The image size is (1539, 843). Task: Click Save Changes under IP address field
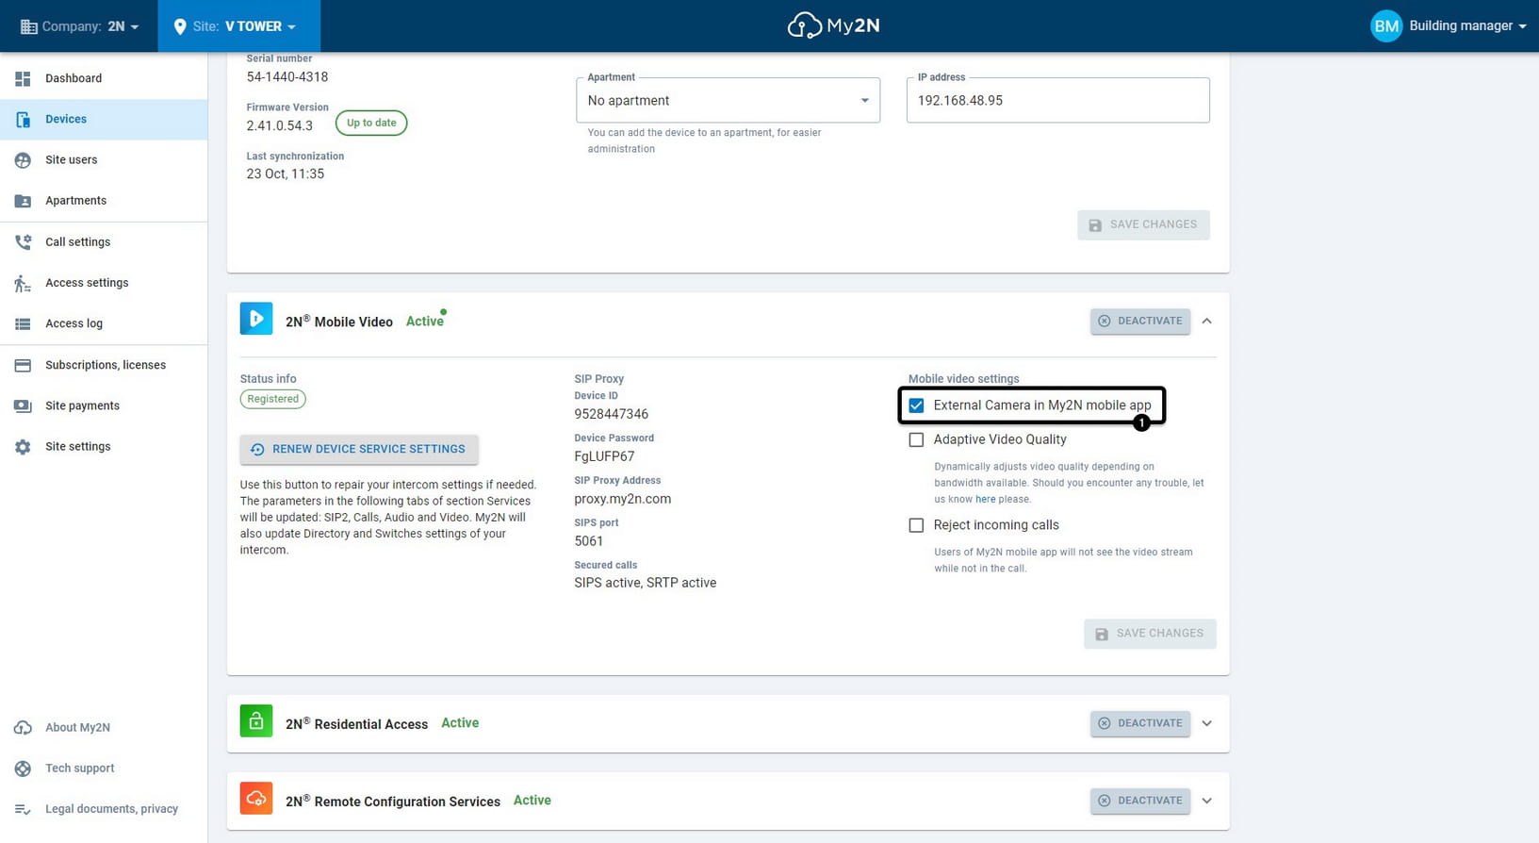(1143, 224)
